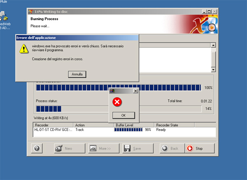247x180 pixels.
Task: Click the Nero button
Action: tap(70, 148)
